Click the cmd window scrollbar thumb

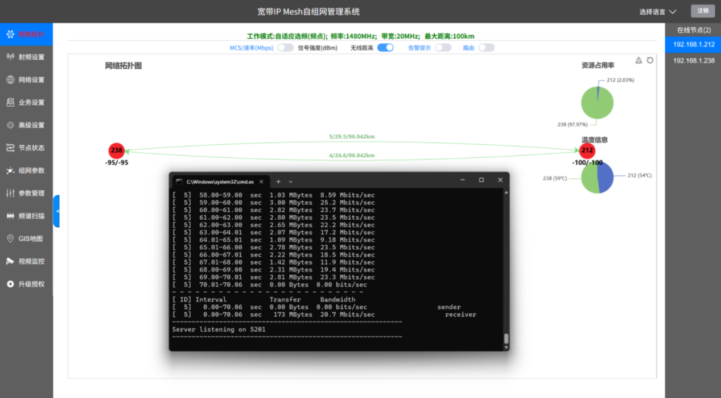(506, 339)
